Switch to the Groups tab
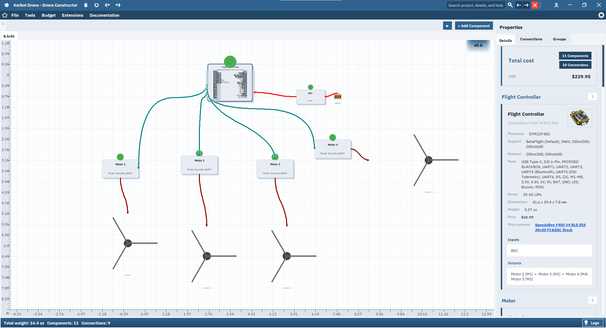This screenshot has width=606, height=328. coord(559,39)
